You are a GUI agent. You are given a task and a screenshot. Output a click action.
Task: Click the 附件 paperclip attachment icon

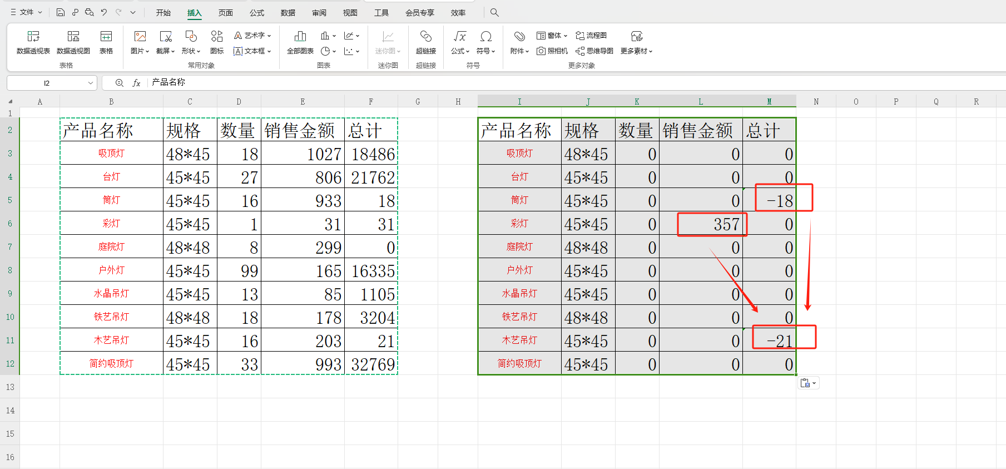(519, 37)
